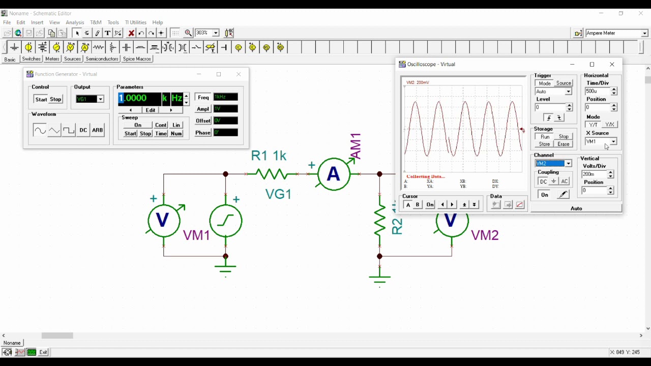Select the resistor component icon
651x366 pixels.
[x=99, y=47]
